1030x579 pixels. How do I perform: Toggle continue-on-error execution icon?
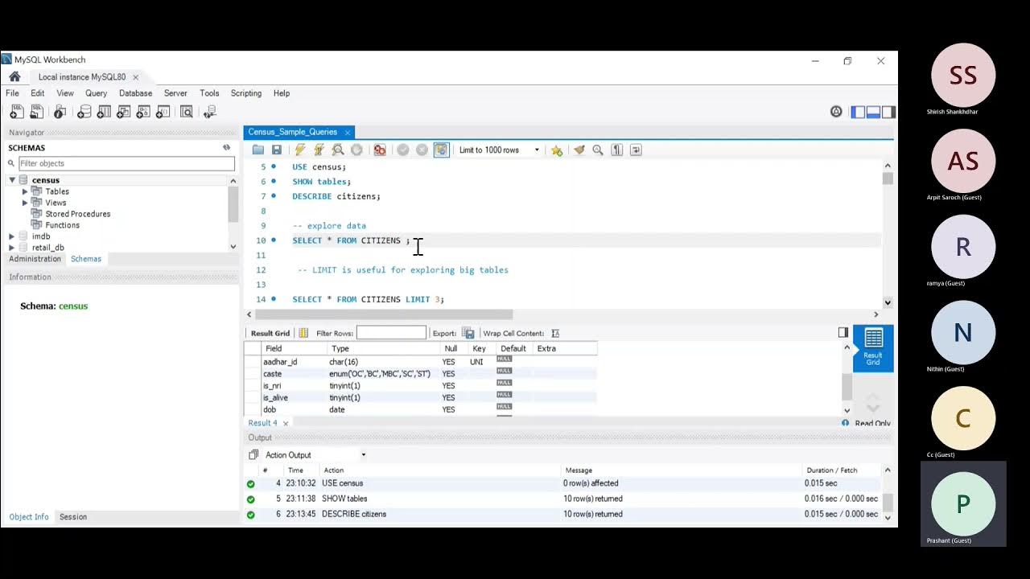(x=380, y=150)
